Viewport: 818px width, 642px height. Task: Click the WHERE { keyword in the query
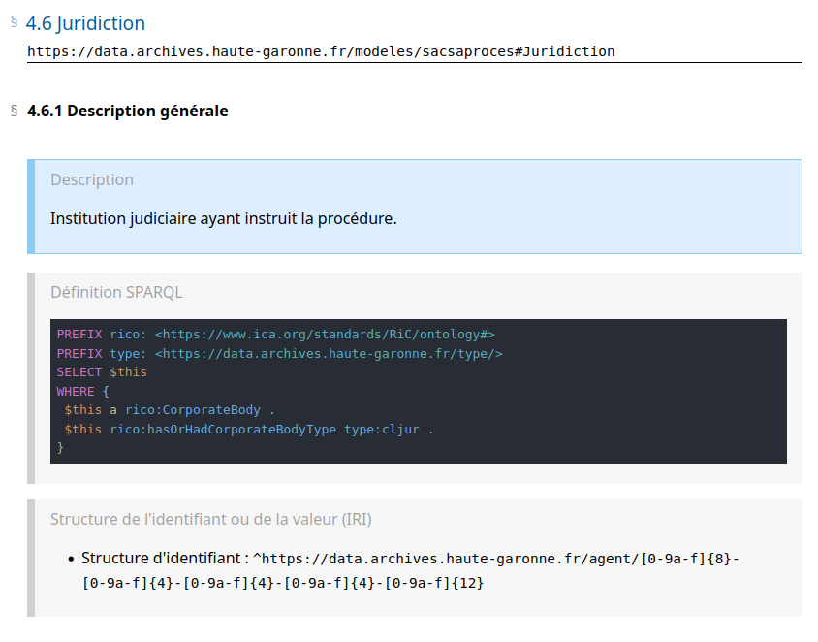click(83, 391)
